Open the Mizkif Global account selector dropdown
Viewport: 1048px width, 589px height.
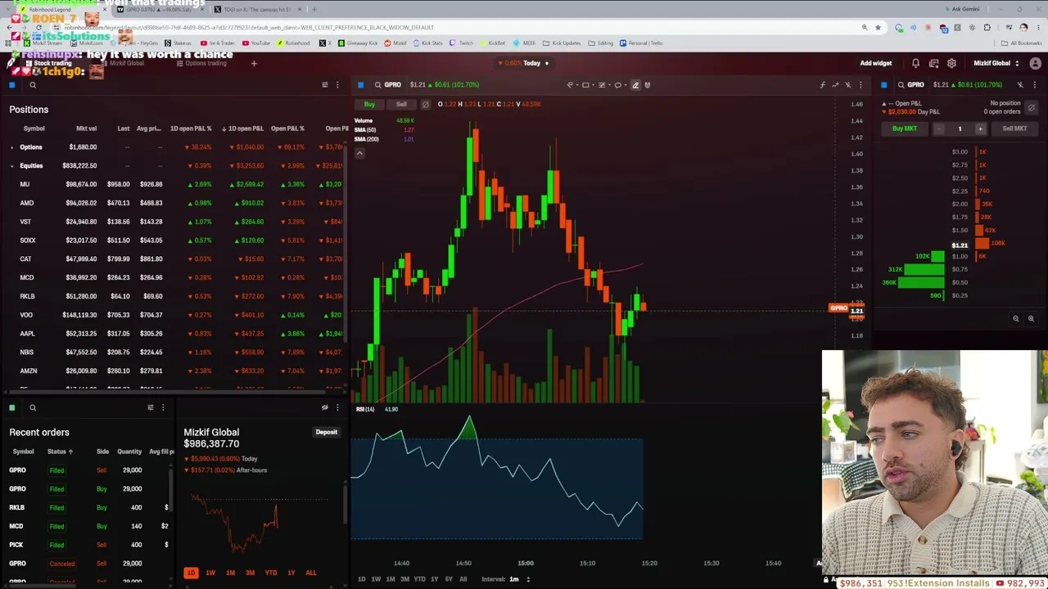click(996, 63)
